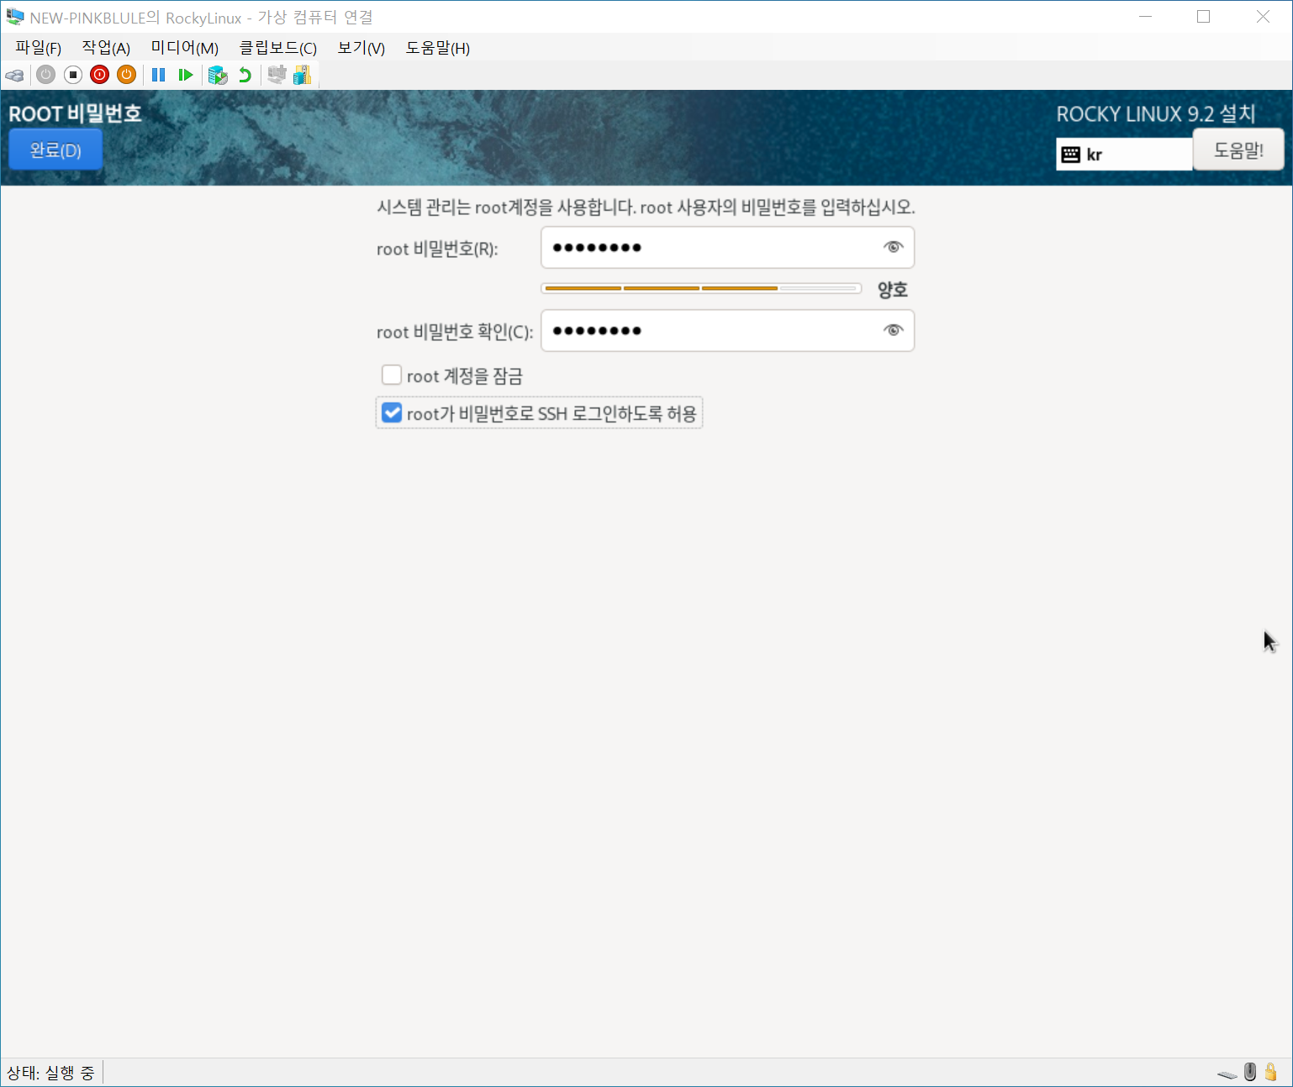Click the Share/zip server toolbar icon

click(x=303, y=75)
